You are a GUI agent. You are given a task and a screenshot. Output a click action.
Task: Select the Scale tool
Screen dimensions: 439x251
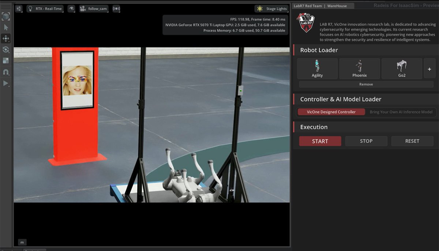(6, 61)
